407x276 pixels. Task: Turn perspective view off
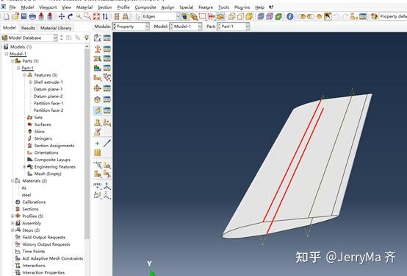tap(117, 17)
